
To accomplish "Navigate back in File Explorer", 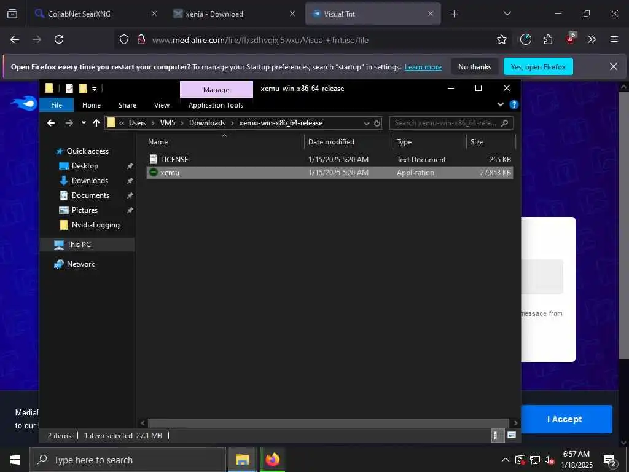I will pos(51,123).
